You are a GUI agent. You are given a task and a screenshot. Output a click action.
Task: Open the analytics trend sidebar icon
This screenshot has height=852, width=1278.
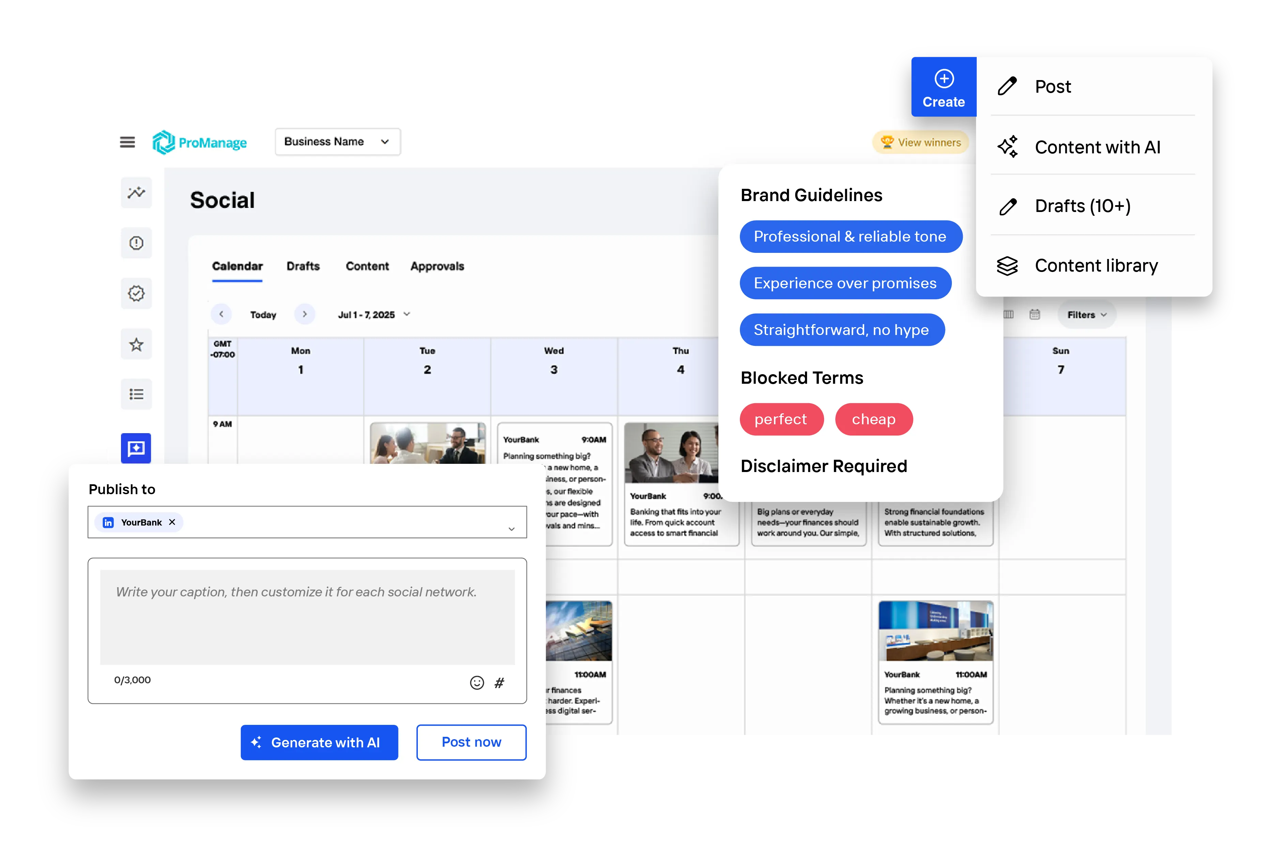click(136, 192)
